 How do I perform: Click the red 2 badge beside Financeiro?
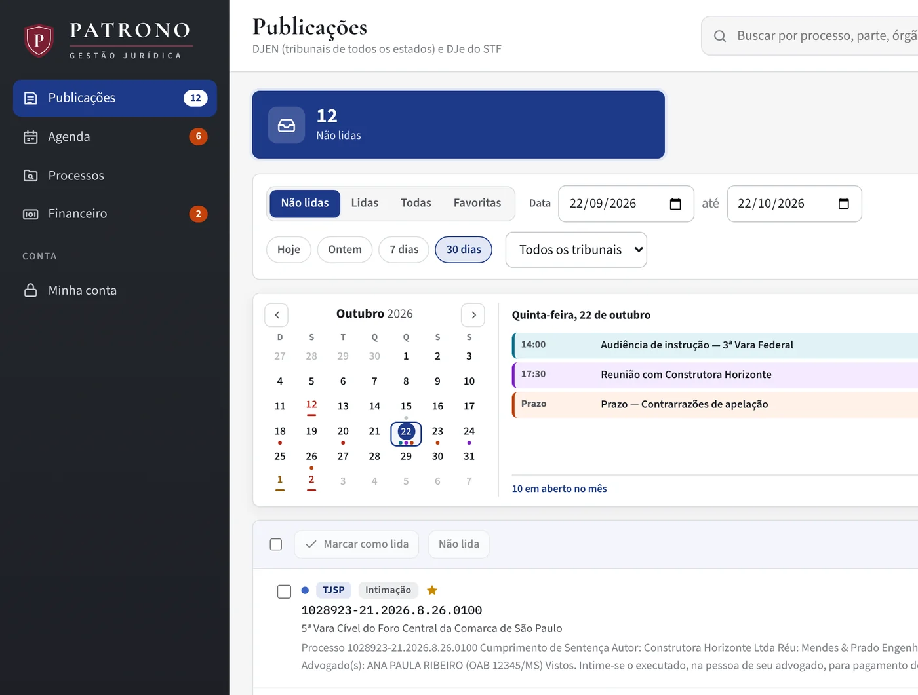click(198, 214)
